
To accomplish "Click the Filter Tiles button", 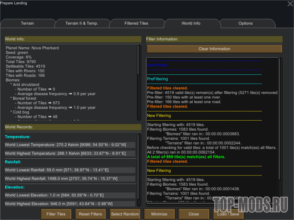I will (56, 214).
